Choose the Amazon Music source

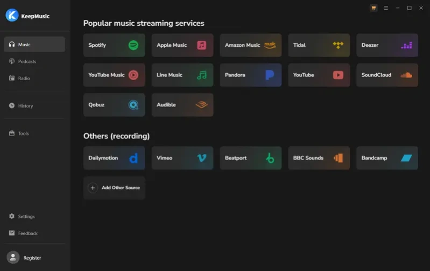(251, 45)
